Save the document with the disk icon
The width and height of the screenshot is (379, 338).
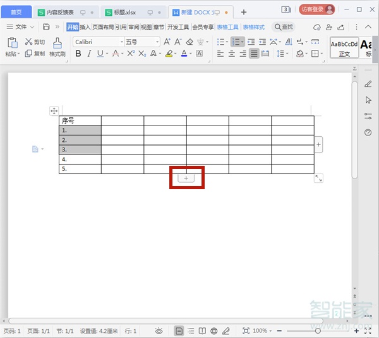(46, 26)
